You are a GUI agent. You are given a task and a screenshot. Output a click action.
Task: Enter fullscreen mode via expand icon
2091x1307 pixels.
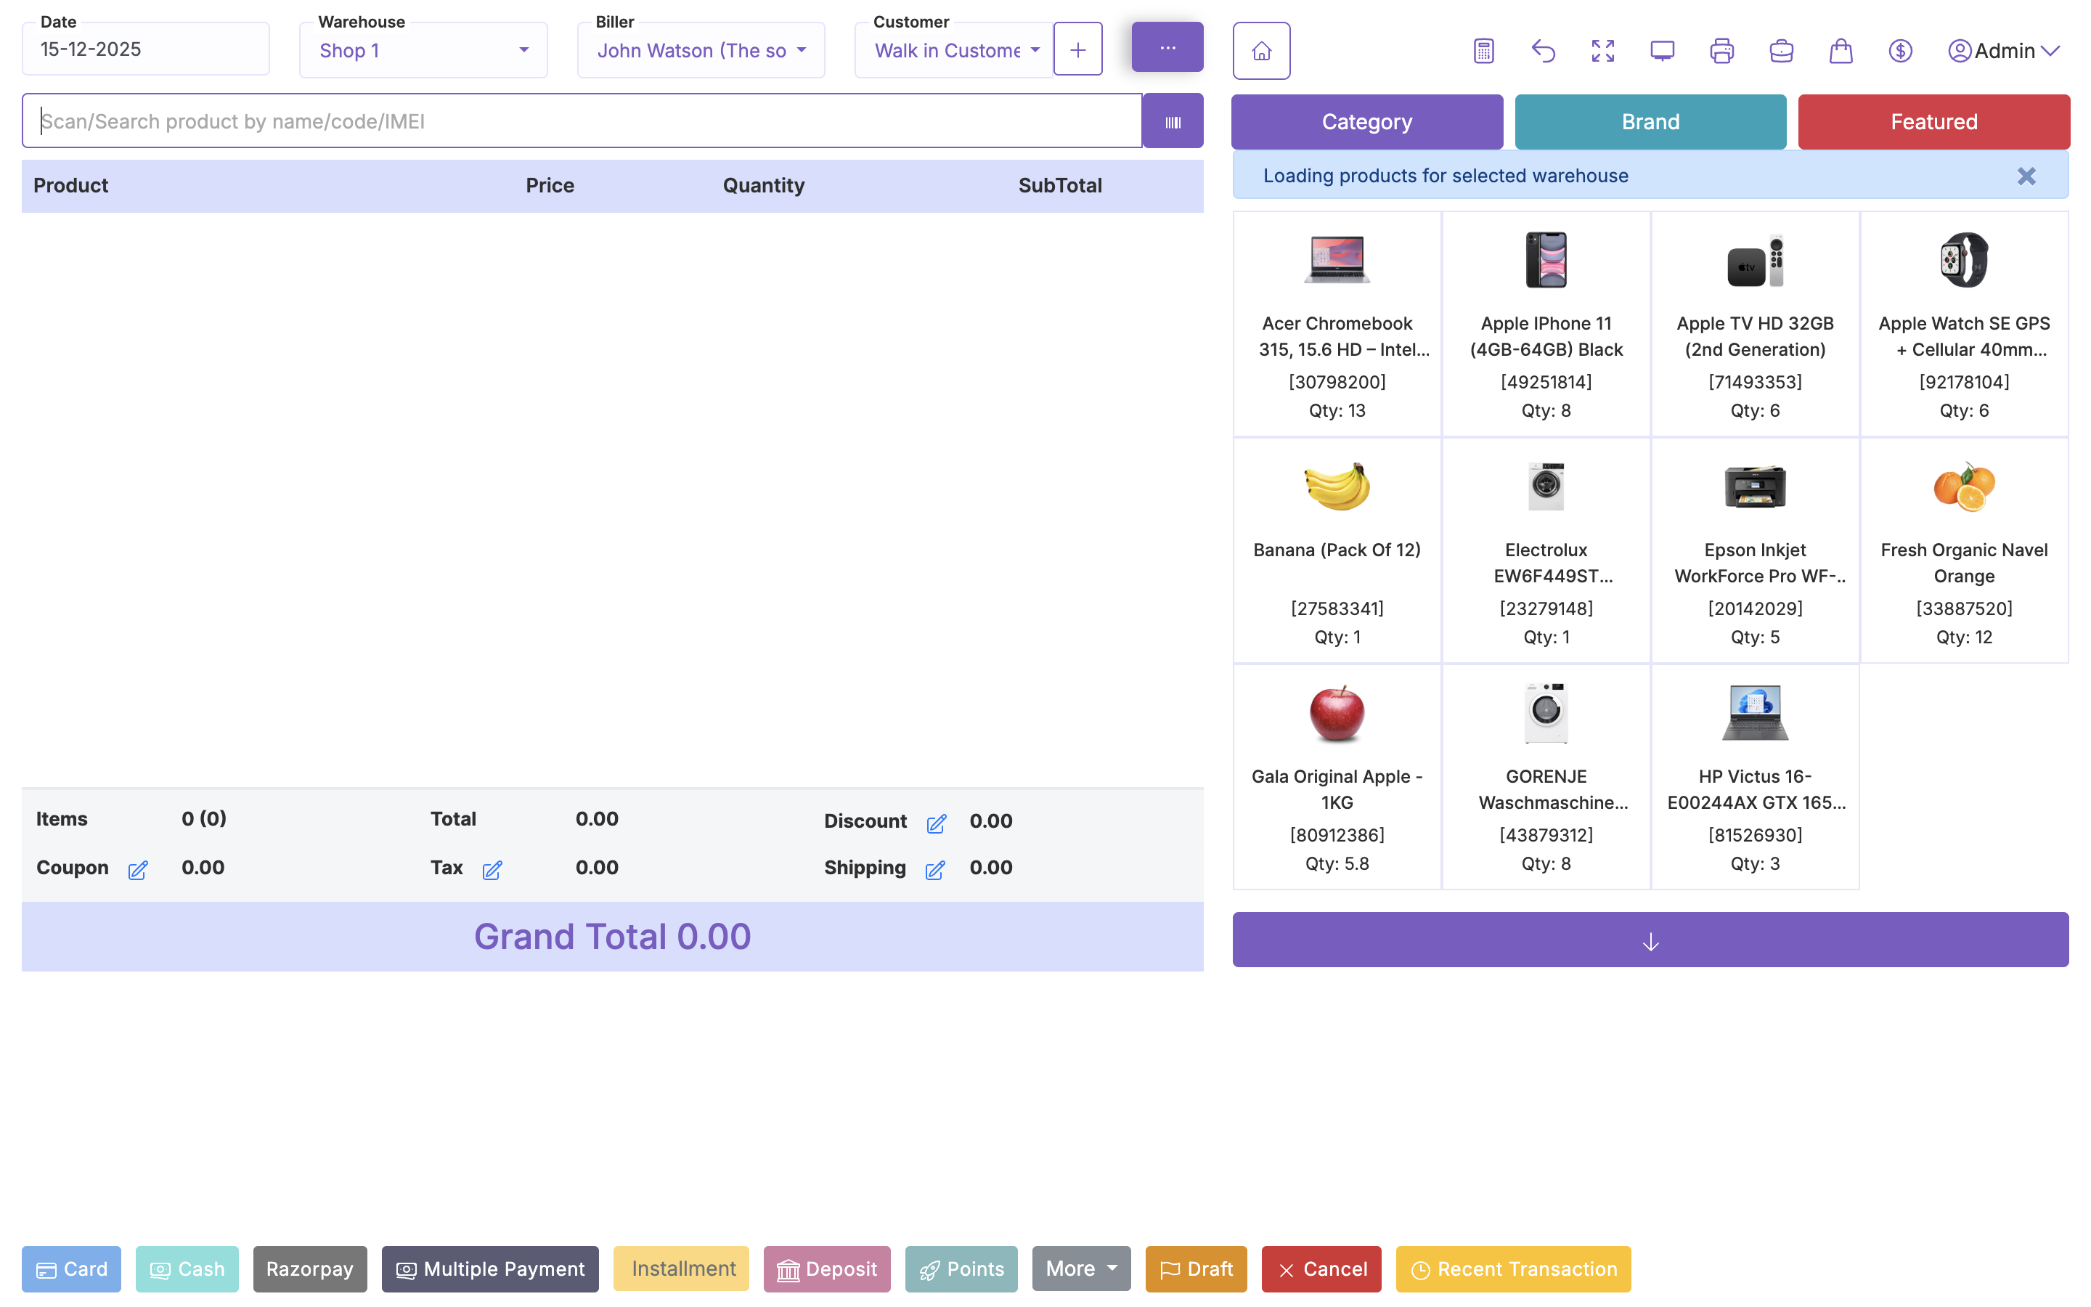point(1603,50)
